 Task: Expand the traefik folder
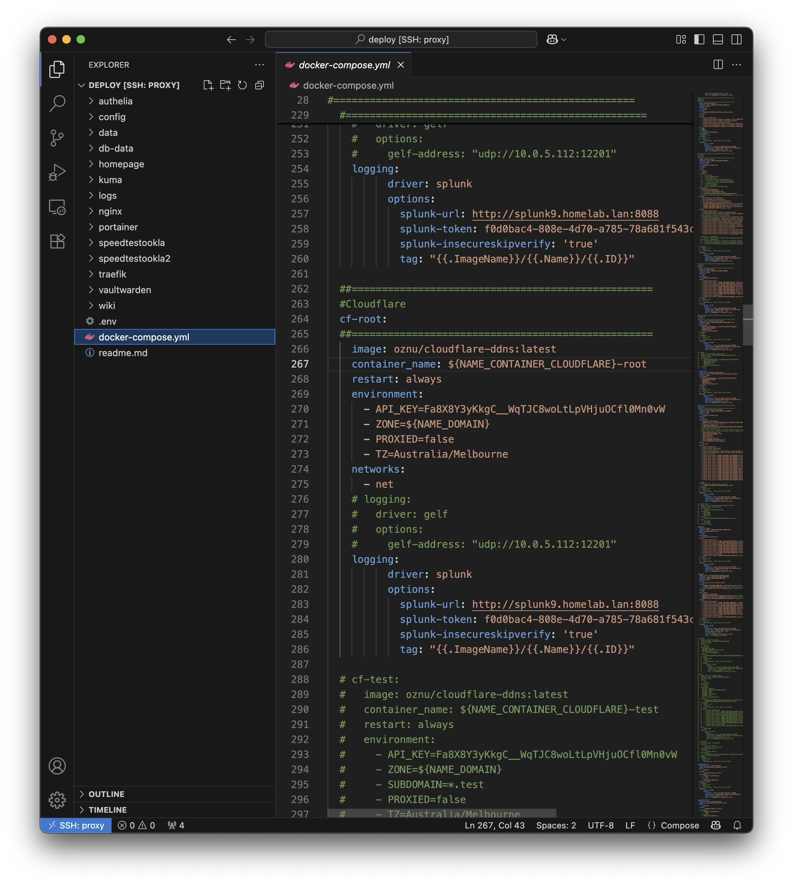[112, 274]
